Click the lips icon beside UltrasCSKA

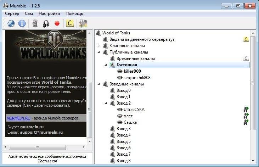(120, 110)
